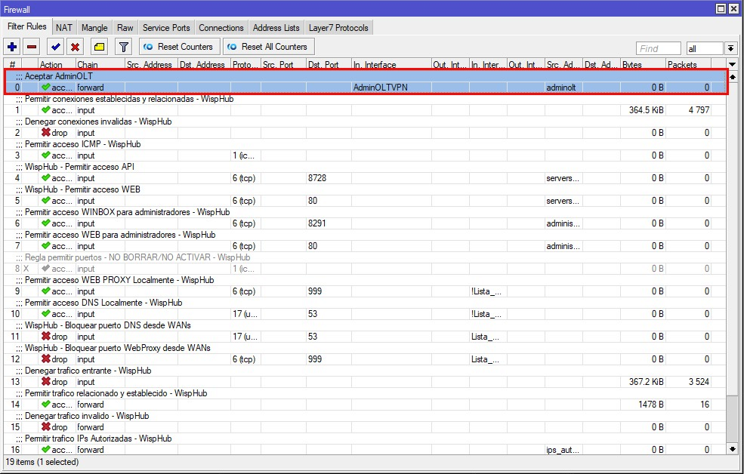This screenshot has width=744, height=474.
Task: Open the funnel filter icon
Action: pos(123,47)
